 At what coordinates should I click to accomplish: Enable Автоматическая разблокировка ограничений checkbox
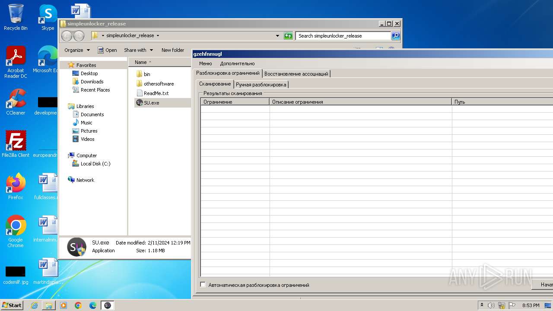tap(203, 285)
